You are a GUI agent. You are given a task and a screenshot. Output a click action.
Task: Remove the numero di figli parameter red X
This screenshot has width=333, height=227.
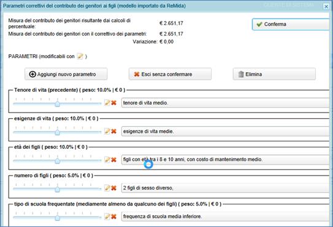point(114,188)
